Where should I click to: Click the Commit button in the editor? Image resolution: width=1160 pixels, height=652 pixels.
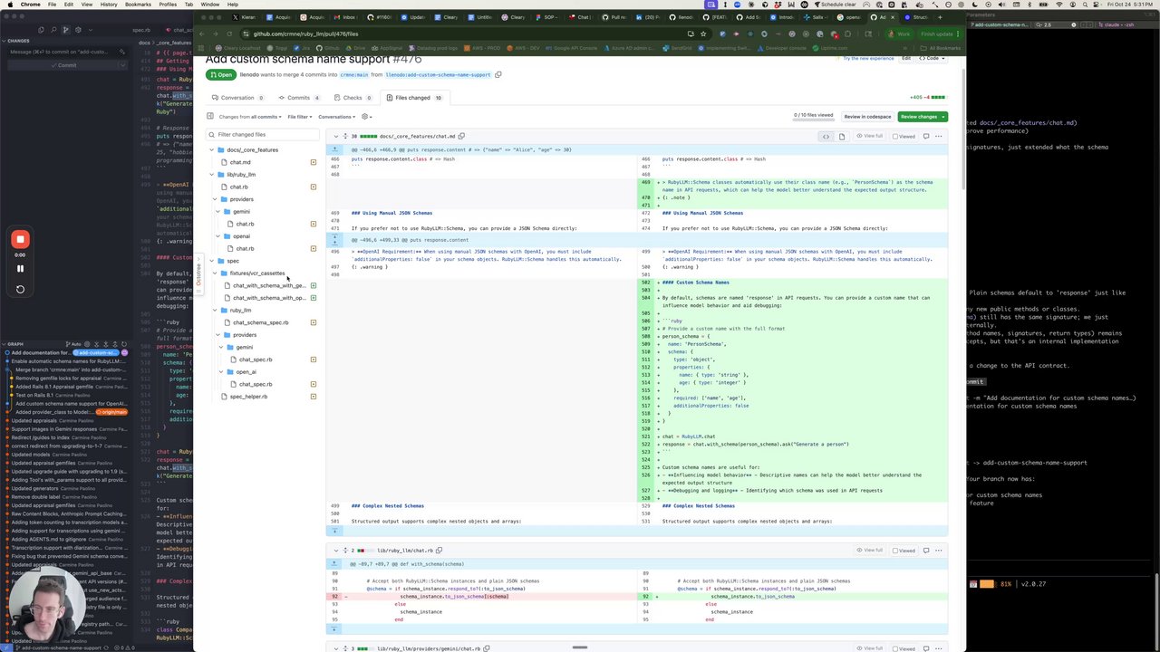(63, 65)
